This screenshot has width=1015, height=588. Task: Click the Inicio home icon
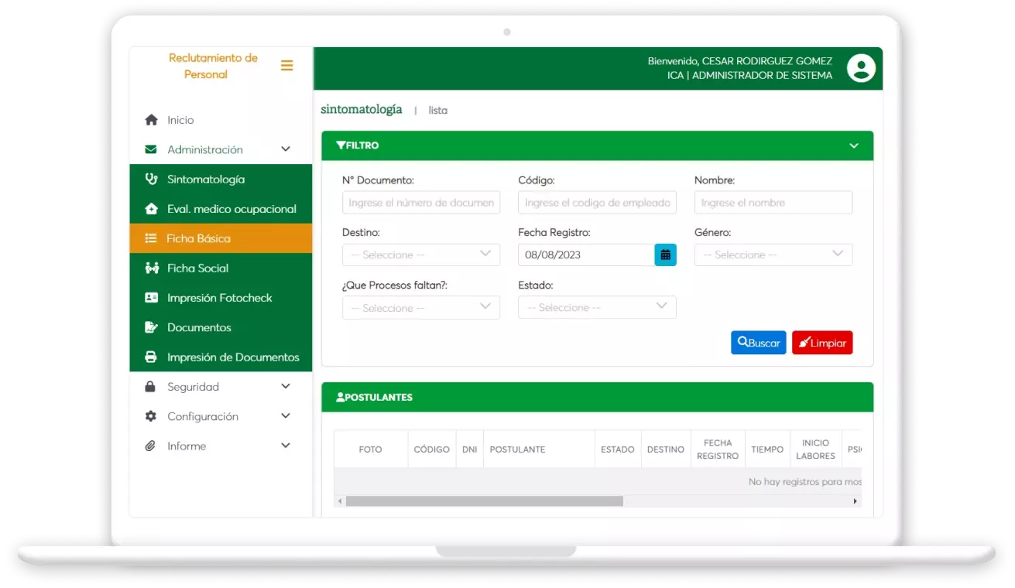point(151,120)
